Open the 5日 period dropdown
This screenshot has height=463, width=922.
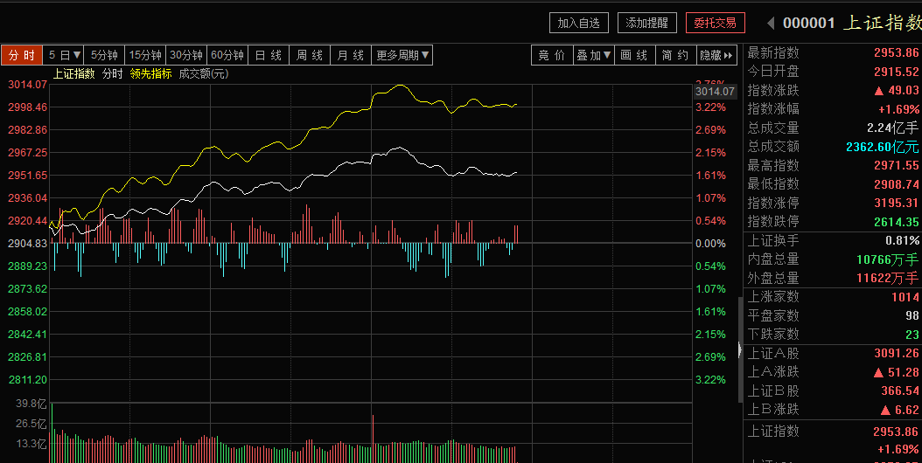coord(64,55)
